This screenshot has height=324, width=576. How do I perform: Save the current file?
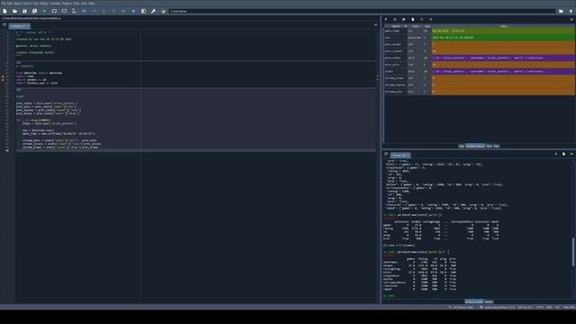[24, 11]
